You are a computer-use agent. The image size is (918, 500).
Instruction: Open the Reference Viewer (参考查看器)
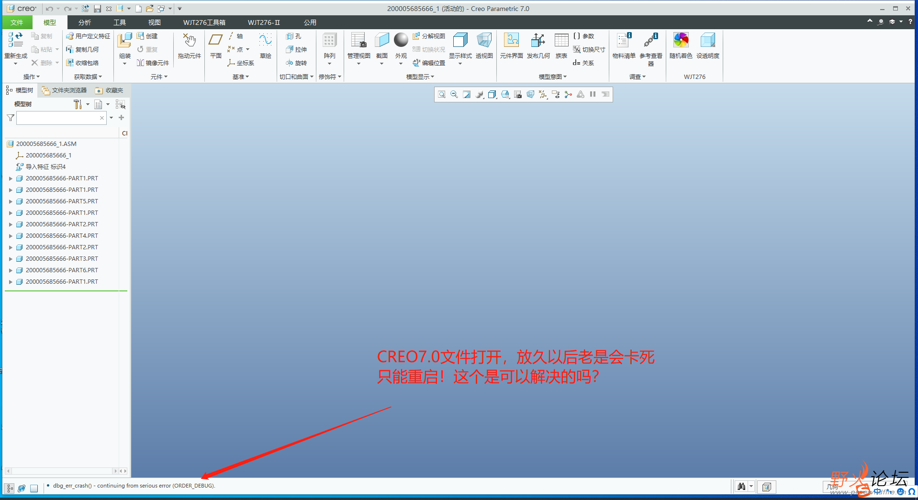651,49
